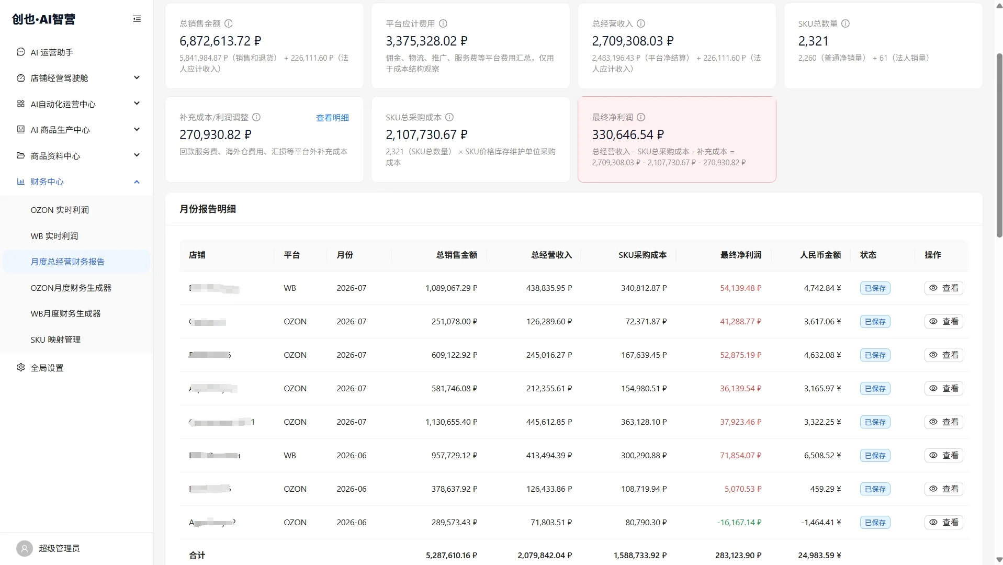Click the 超级管理员 avatar icon

coord(24,548)
